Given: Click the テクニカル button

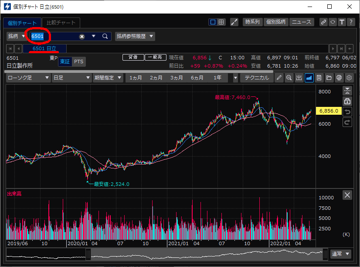Looking at the screenshot, I should click(x=257, y=78).
